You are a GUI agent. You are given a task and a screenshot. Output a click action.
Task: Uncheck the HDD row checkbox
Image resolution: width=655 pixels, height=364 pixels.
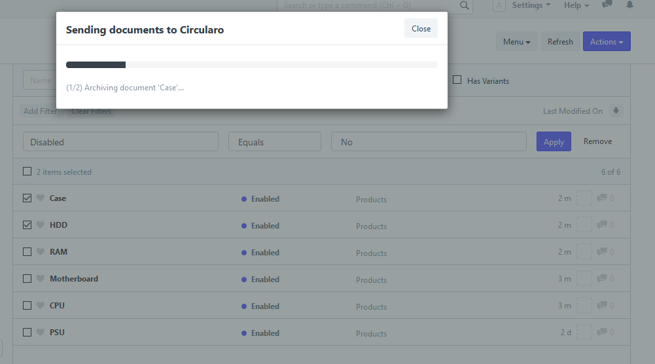27,225
